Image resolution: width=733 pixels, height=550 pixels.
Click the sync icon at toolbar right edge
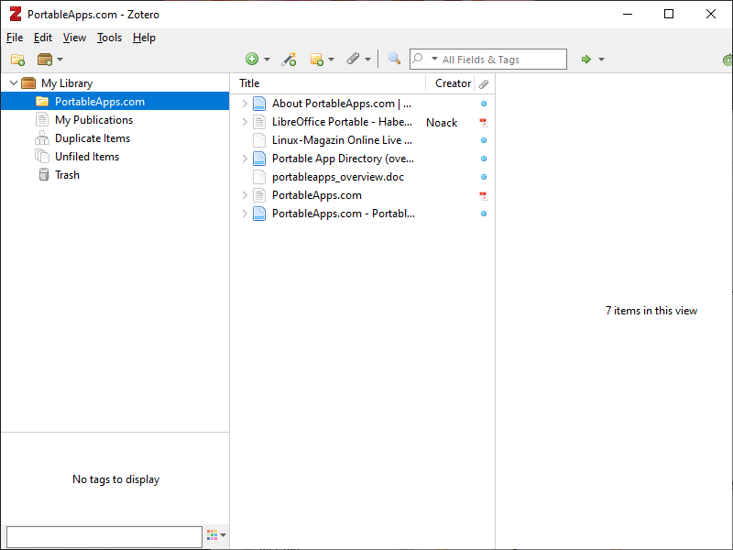727,60
